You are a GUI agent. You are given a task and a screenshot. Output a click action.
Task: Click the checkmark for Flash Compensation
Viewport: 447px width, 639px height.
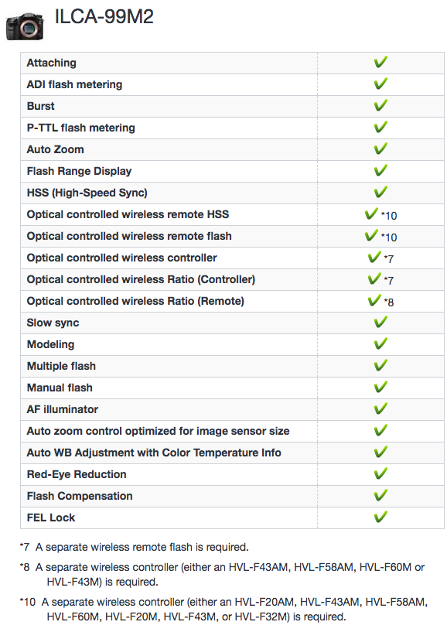click(380, 495)
